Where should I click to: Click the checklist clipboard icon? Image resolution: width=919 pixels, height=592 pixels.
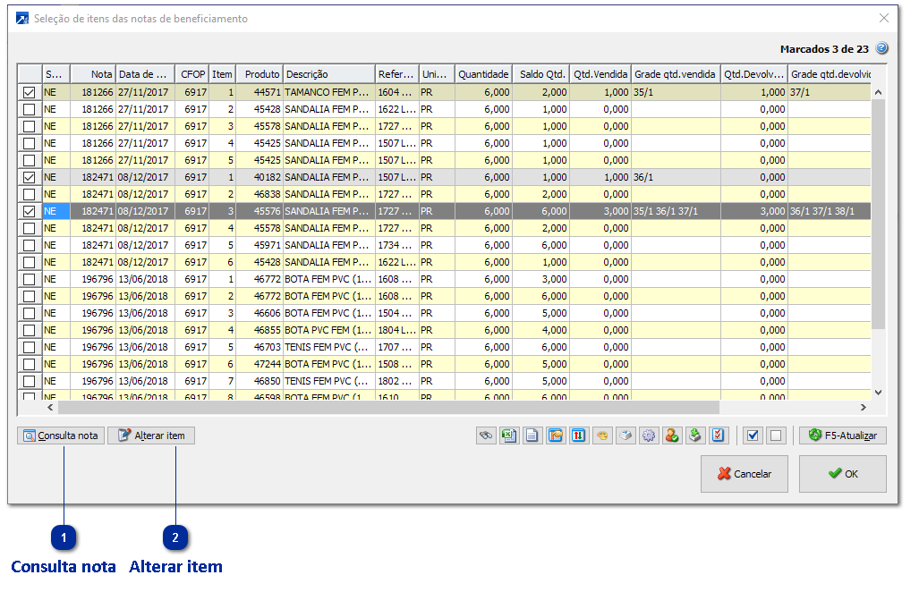point(719,436)
